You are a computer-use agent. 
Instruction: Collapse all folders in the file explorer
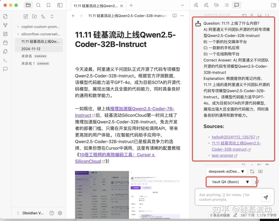(x=52, y=16)
